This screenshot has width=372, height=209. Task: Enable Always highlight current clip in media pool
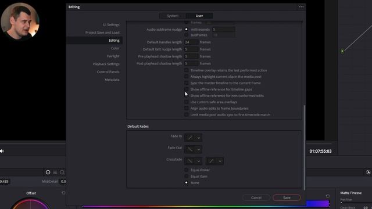click(186, 77)
